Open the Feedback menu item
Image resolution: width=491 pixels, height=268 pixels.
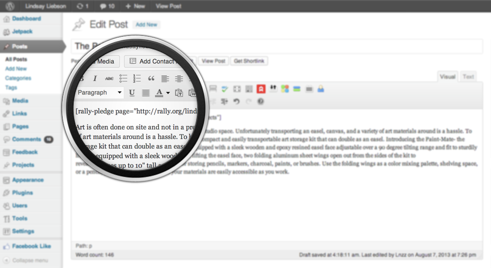coord(25,152)
